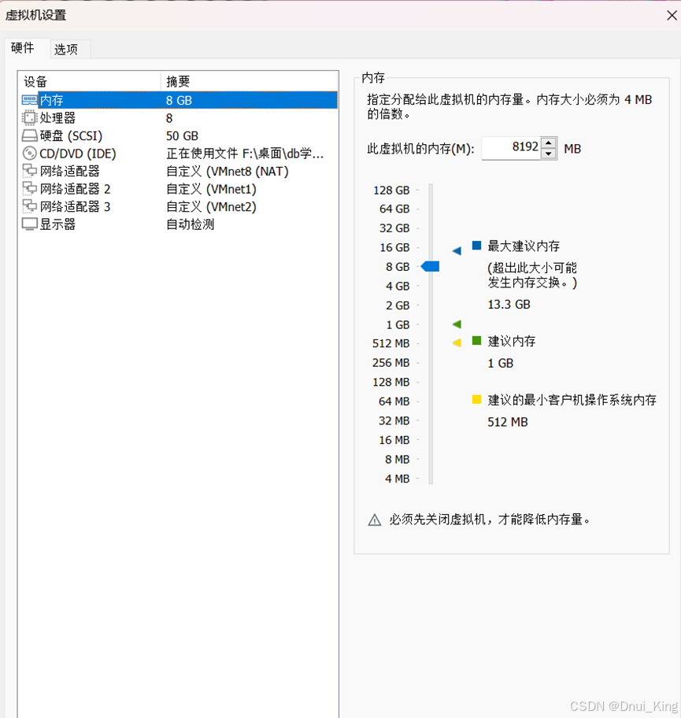The width and height of the screenshot is (681, 718).
Task: Click the blue memory slider handle
Action: click(x=430, y=266)
